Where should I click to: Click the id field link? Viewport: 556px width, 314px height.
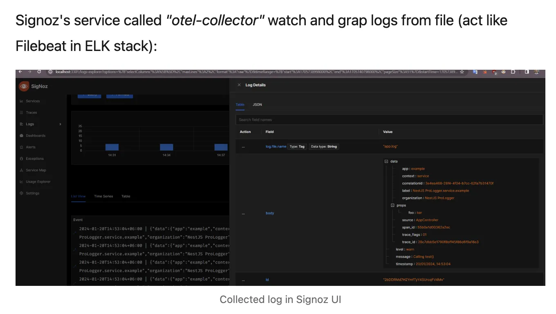point(267,280)
